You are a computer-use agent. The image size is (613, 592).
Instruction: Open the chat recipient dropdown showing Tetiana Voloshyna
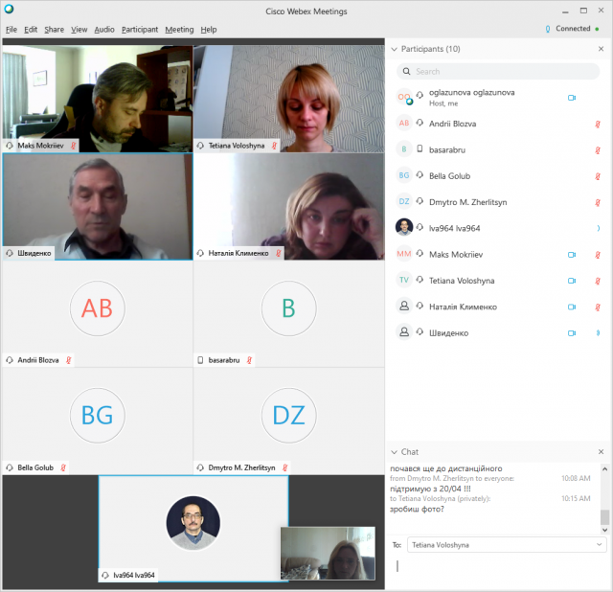[507, 545]
